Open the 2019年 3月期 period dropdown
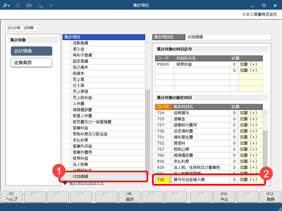 click(23, 28)
